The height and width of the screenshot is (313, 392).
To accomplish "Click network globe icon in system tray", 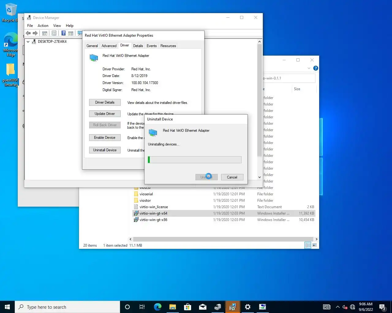I will point(352,307).
